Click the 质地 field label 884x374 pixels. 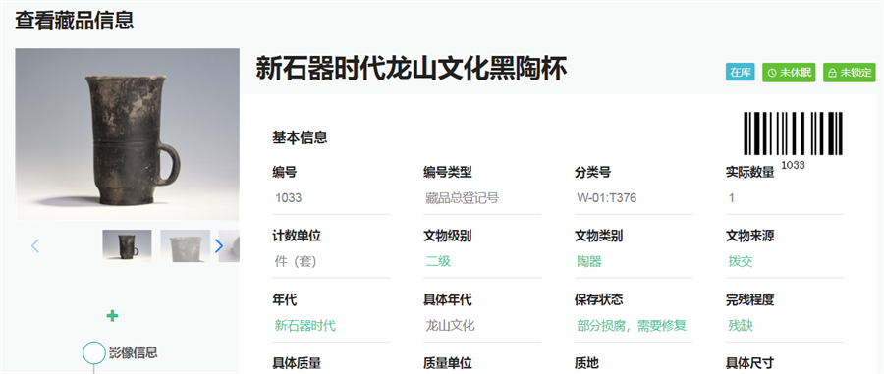[586, 363]
